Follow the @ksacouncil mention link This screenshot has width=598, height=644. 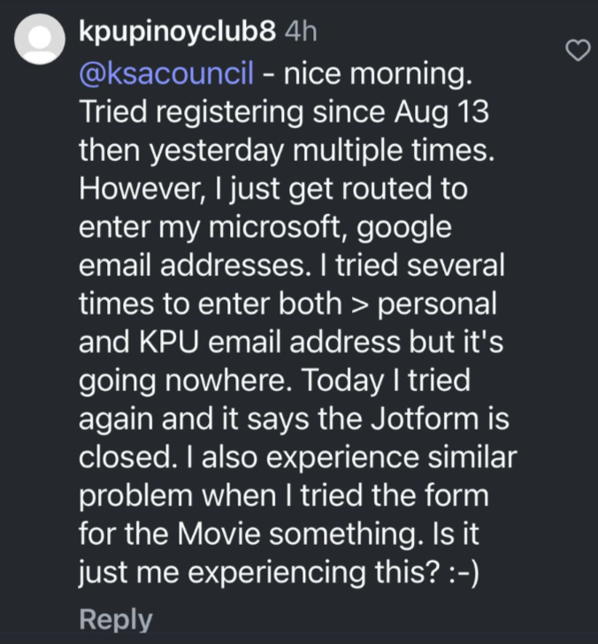[x=166, y=73]
